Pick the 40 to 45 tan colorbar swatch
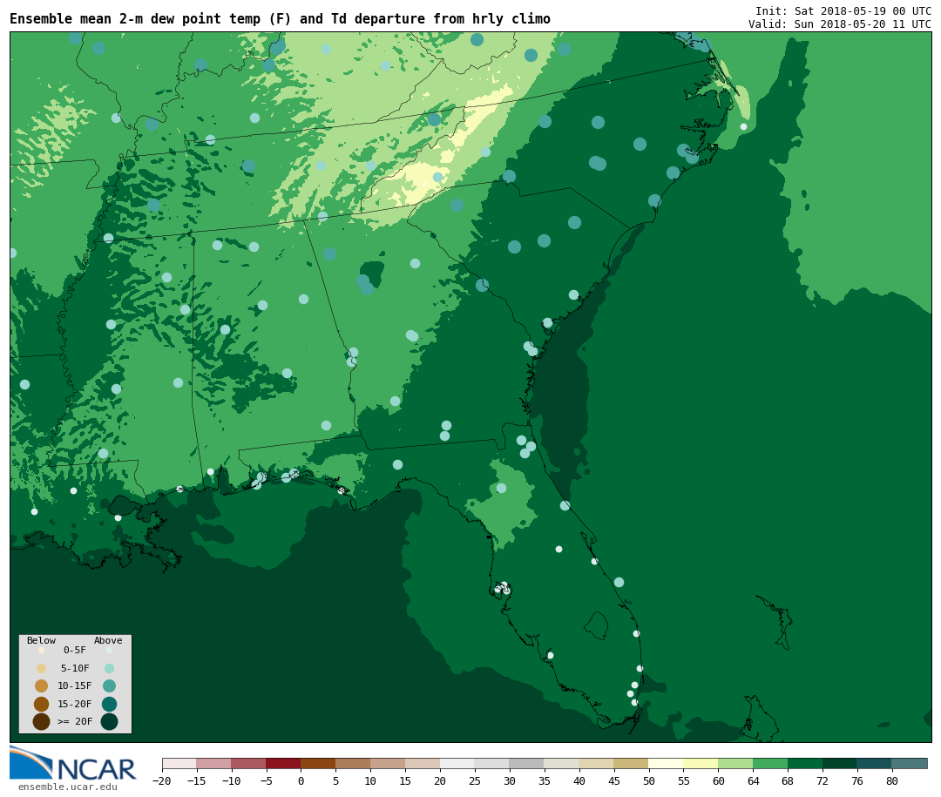Image resolution: width=941 pixels, height=797 pixels. pos(597,763)
